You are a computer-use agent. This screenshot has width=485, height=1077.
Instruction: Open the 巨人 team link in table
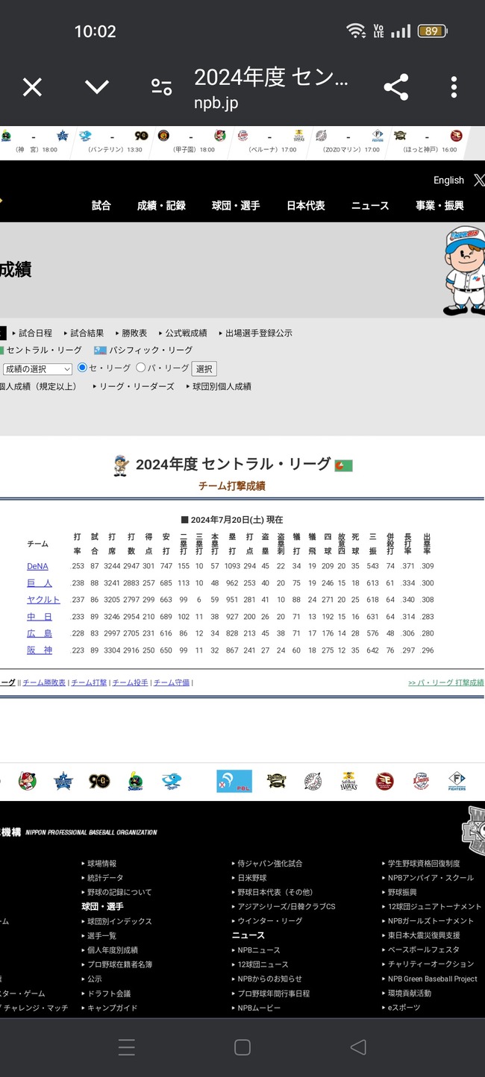coord(40,583)
